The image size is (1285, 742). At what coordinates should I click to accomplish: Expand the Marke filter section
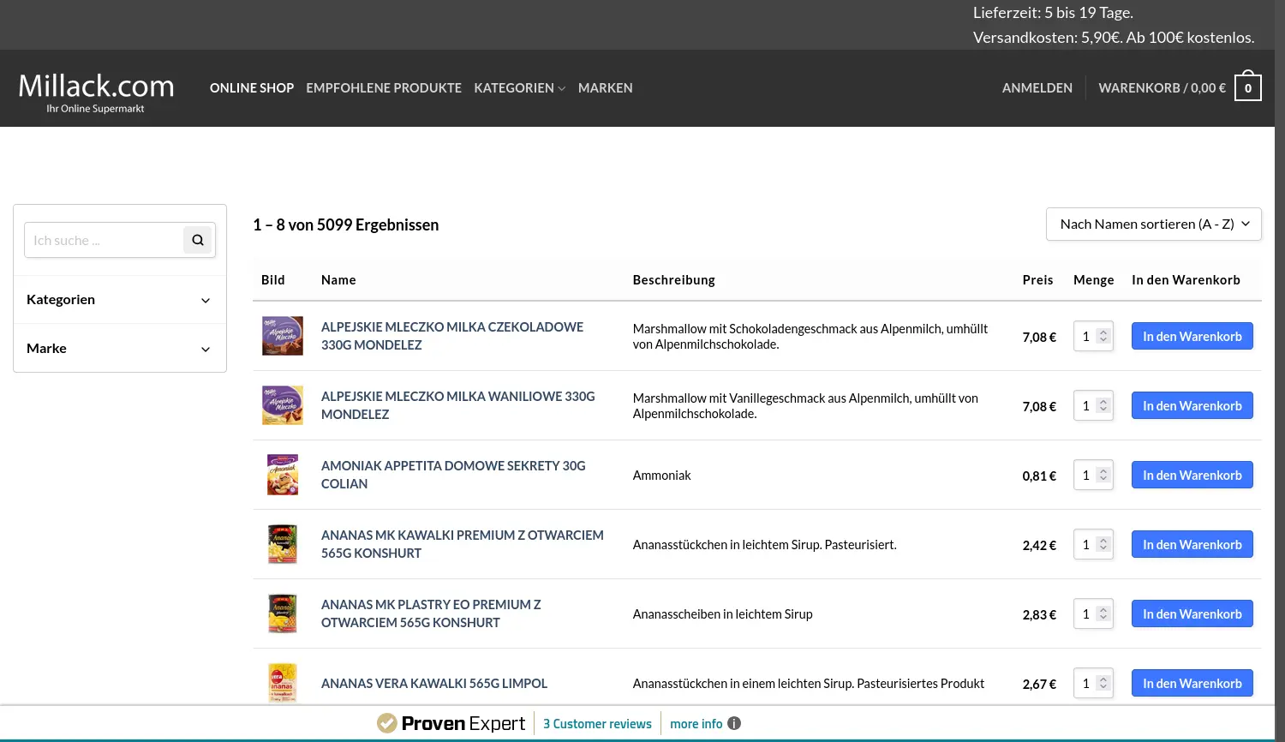[x=119, y=348]
